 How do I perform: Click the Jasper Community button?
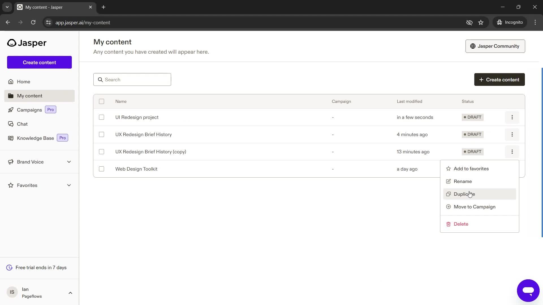tap(495, 46)
